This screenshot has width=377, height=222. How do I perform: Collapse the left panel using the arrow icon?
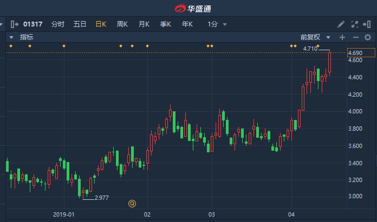15,24
